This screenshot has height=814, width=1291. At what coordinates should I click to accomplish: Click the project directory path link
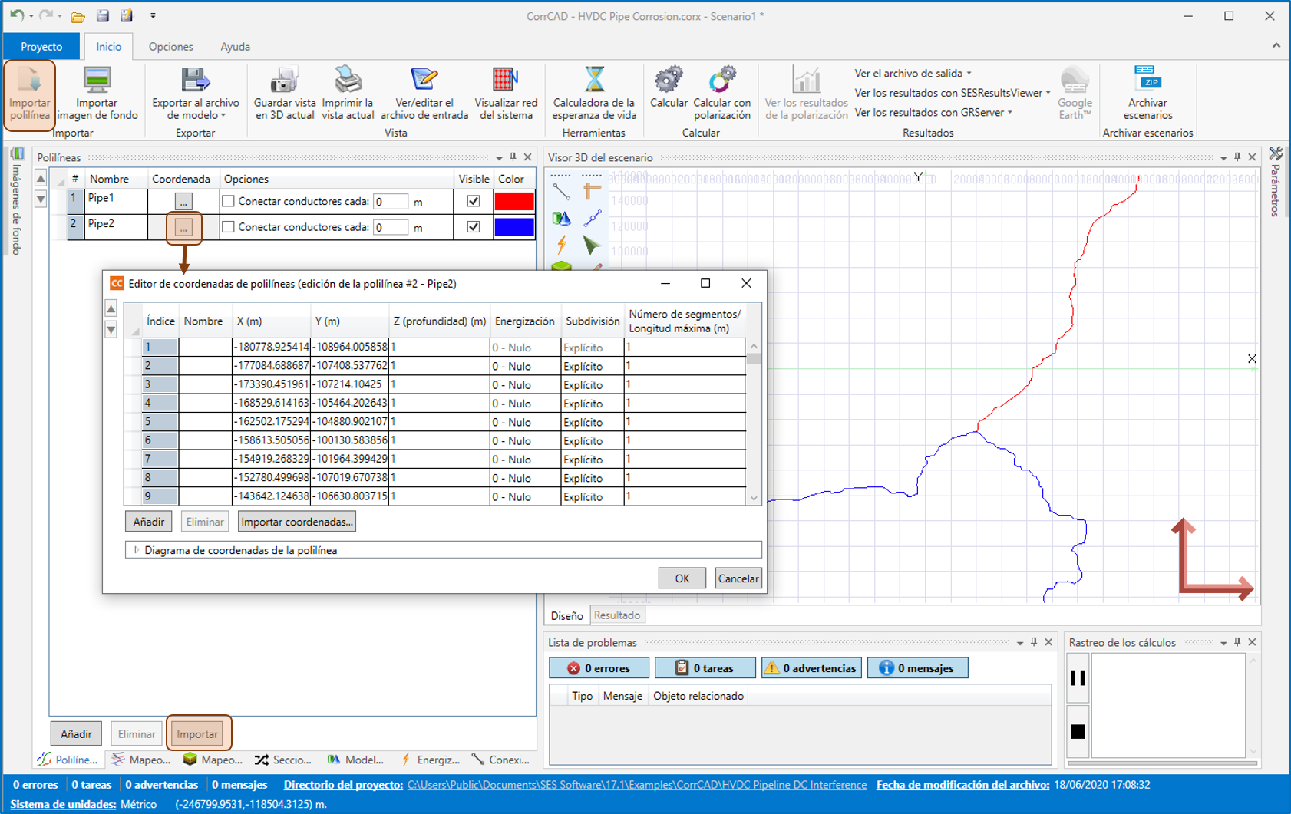(x=636, y=785)
